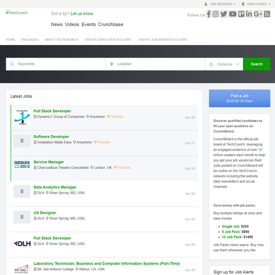Click the Single Job package link

[x=231, y=227]
